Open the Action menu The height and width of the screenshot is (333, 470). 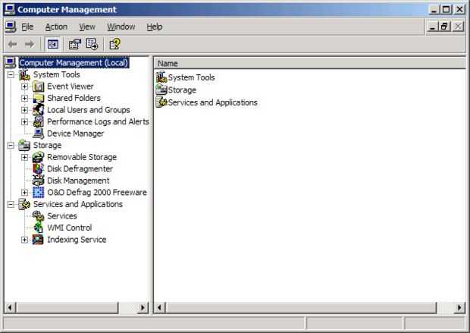(56, 27)
